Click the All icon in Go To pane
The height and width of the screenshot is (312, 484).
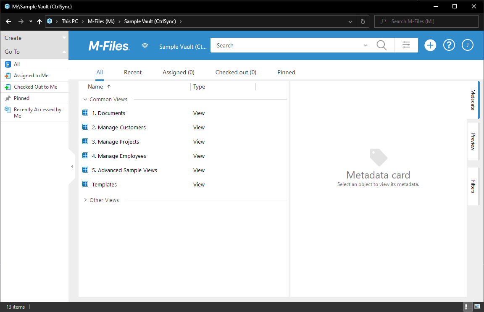[8, 64]
